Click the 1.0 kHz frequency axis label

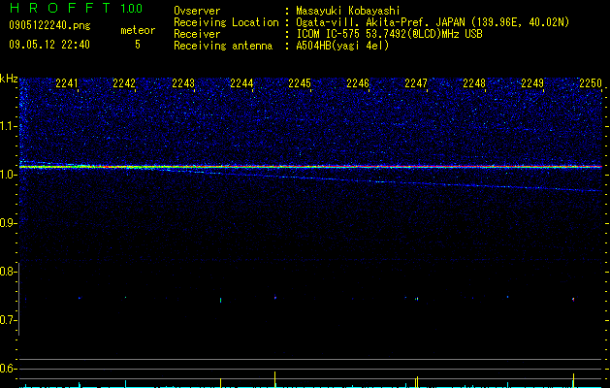click(x=8, y=175)
